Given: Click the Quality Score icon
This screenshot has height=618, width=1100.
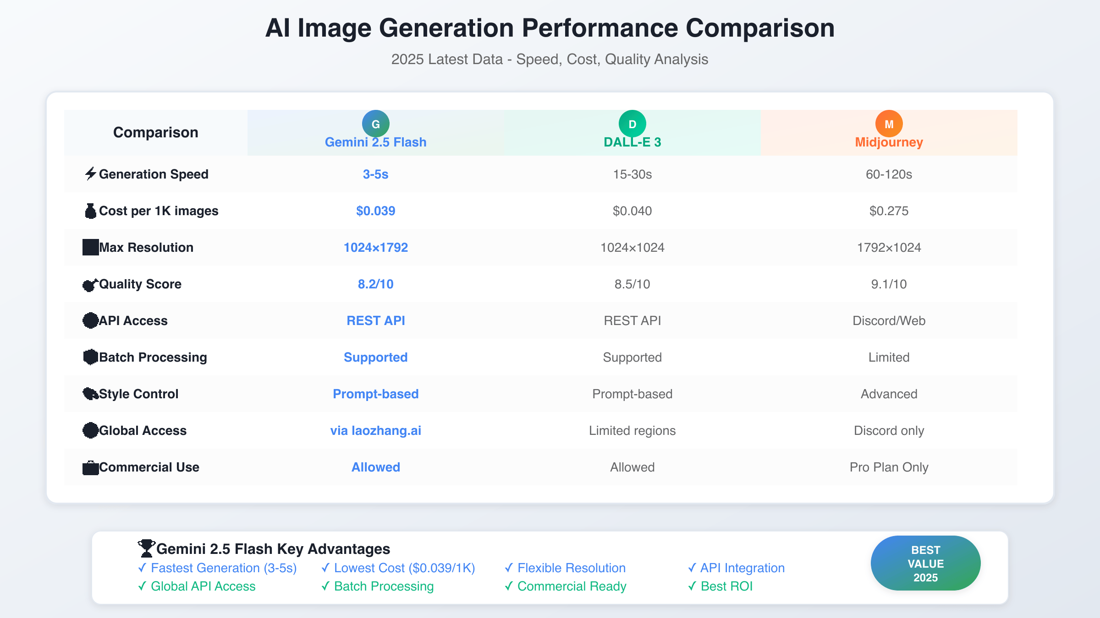Looking at the screenshot, I should [90, 284].
